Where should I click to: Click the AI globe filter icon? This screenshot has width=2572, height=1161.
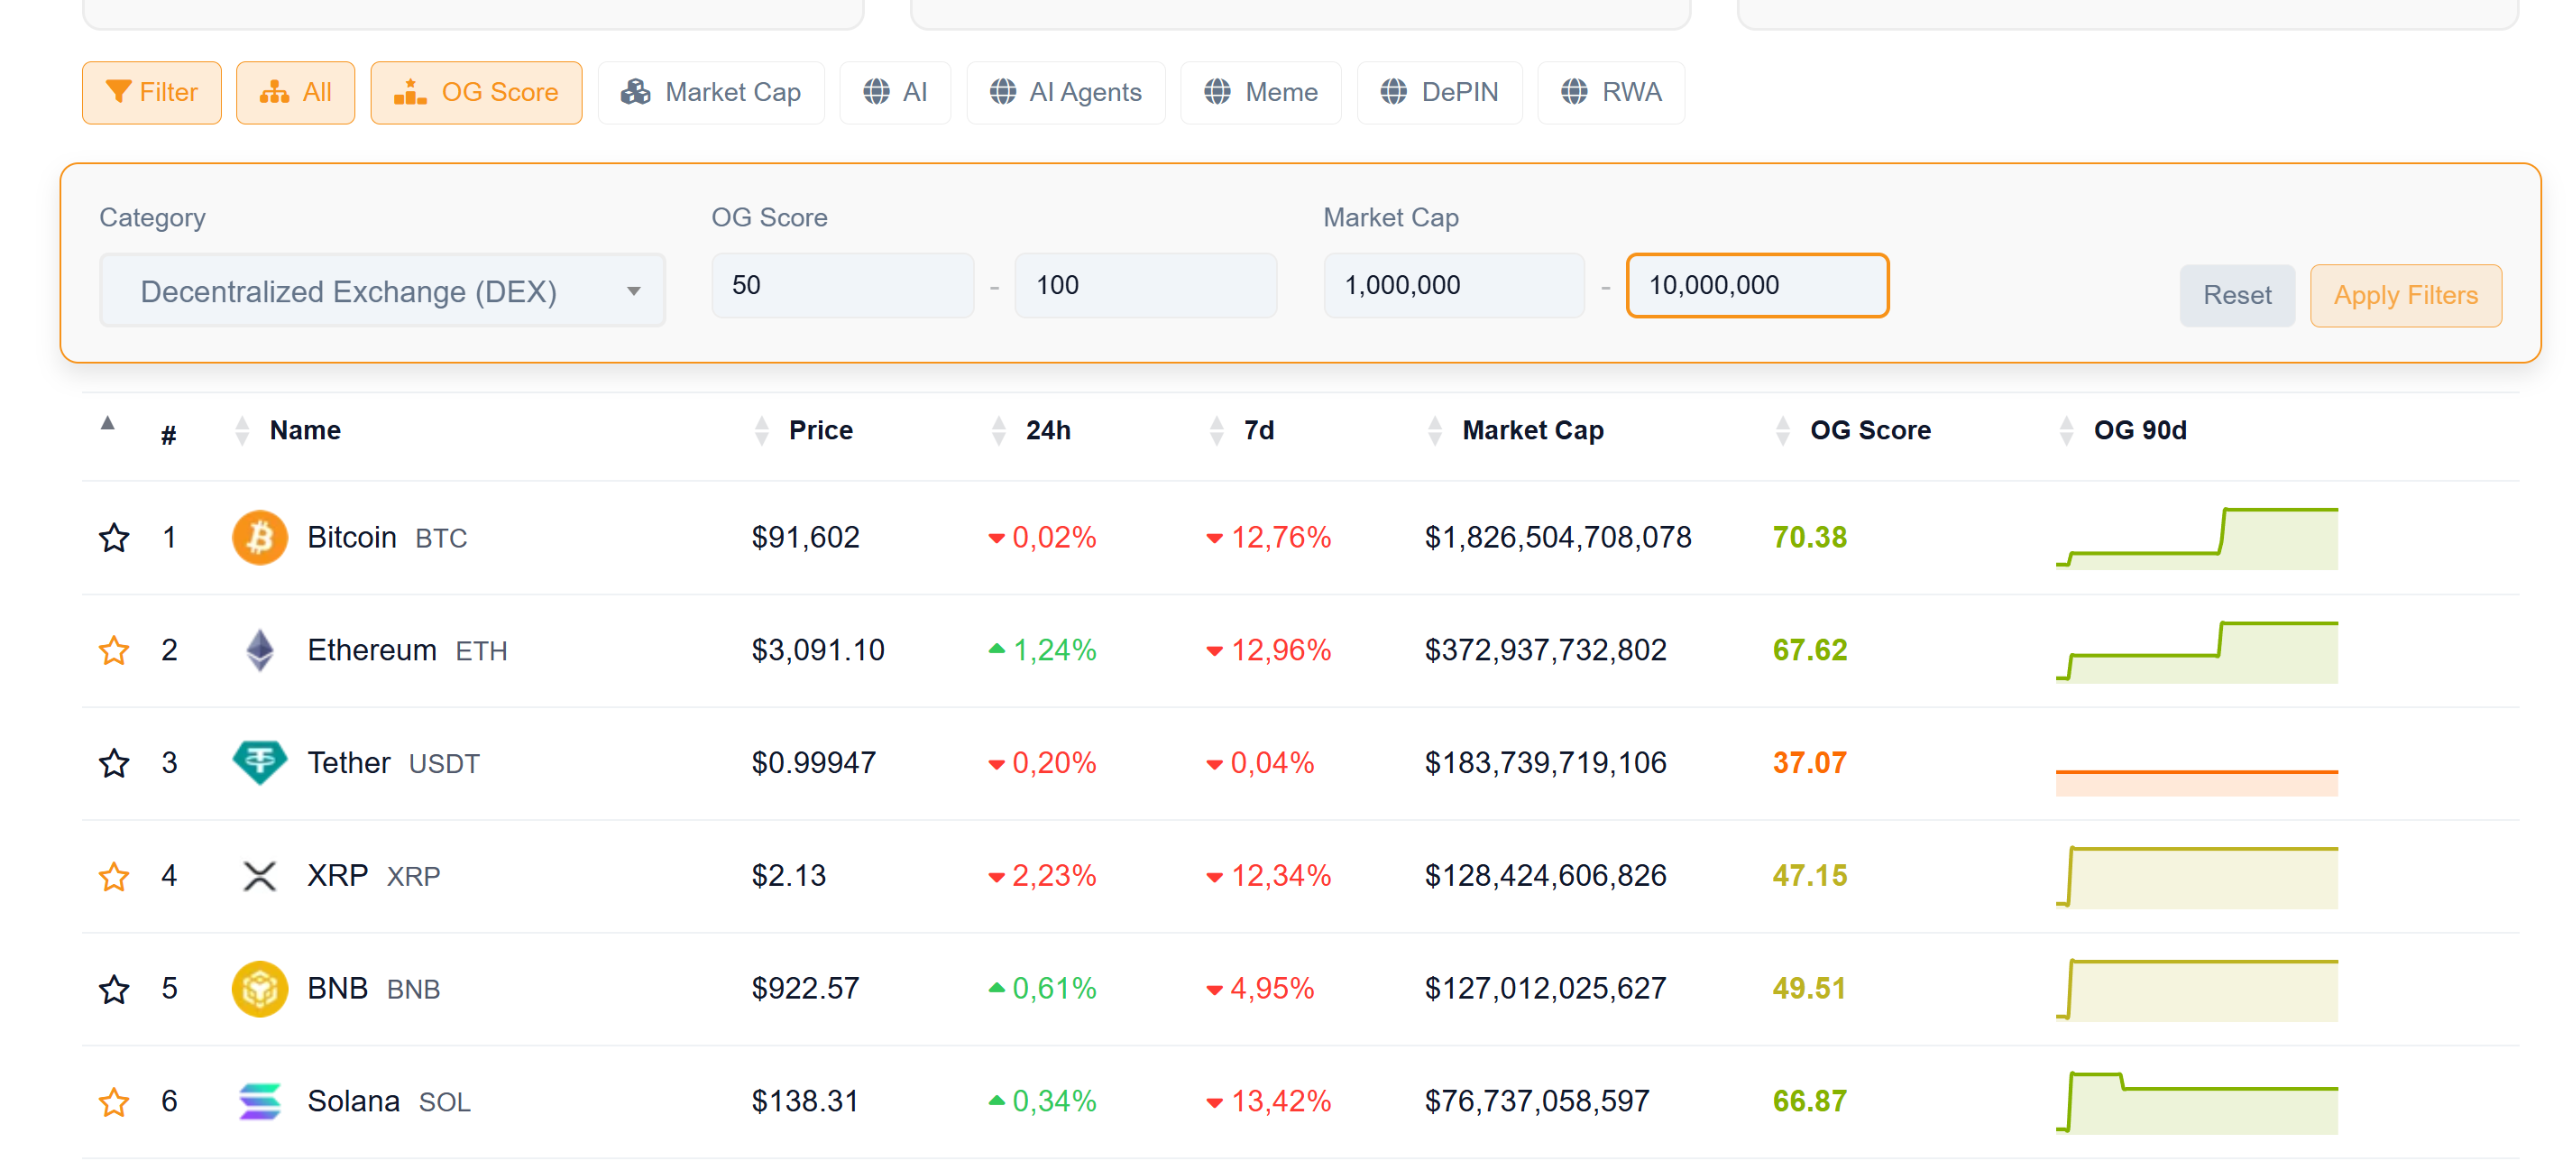pos(877,91)
